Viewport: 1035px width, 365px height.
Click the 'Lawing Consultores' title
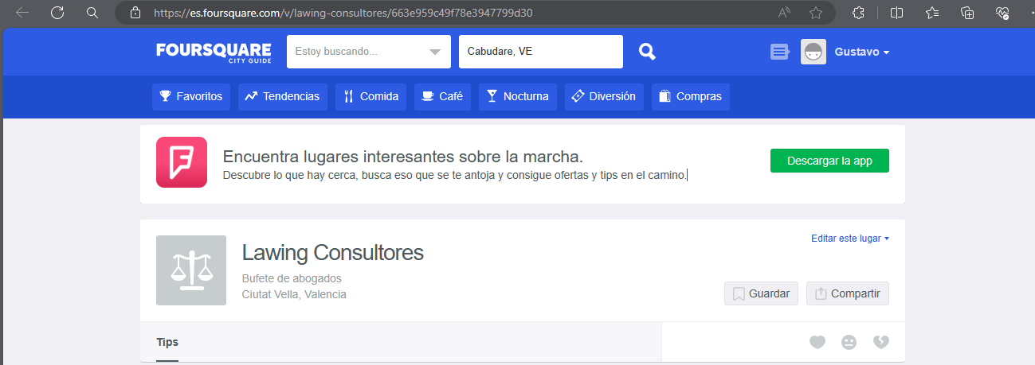coord(333,253)
